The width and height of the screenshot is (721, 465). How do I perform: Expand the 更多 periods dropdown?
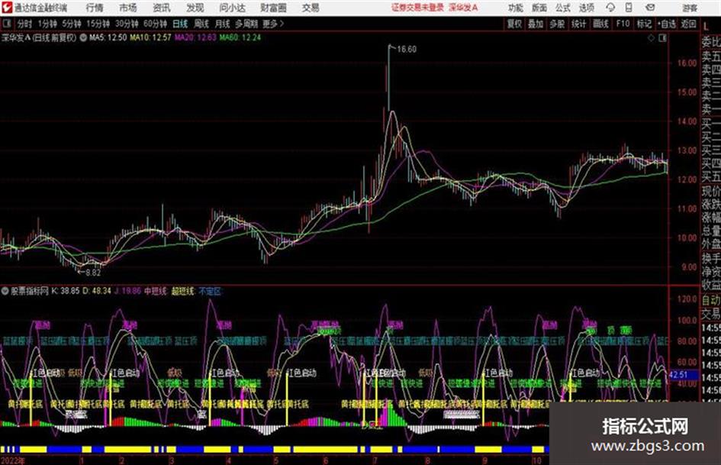(x=273, y=24)
